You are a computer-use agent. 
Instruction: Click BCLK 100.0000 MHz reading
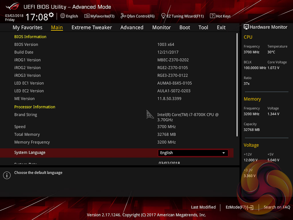255,68
